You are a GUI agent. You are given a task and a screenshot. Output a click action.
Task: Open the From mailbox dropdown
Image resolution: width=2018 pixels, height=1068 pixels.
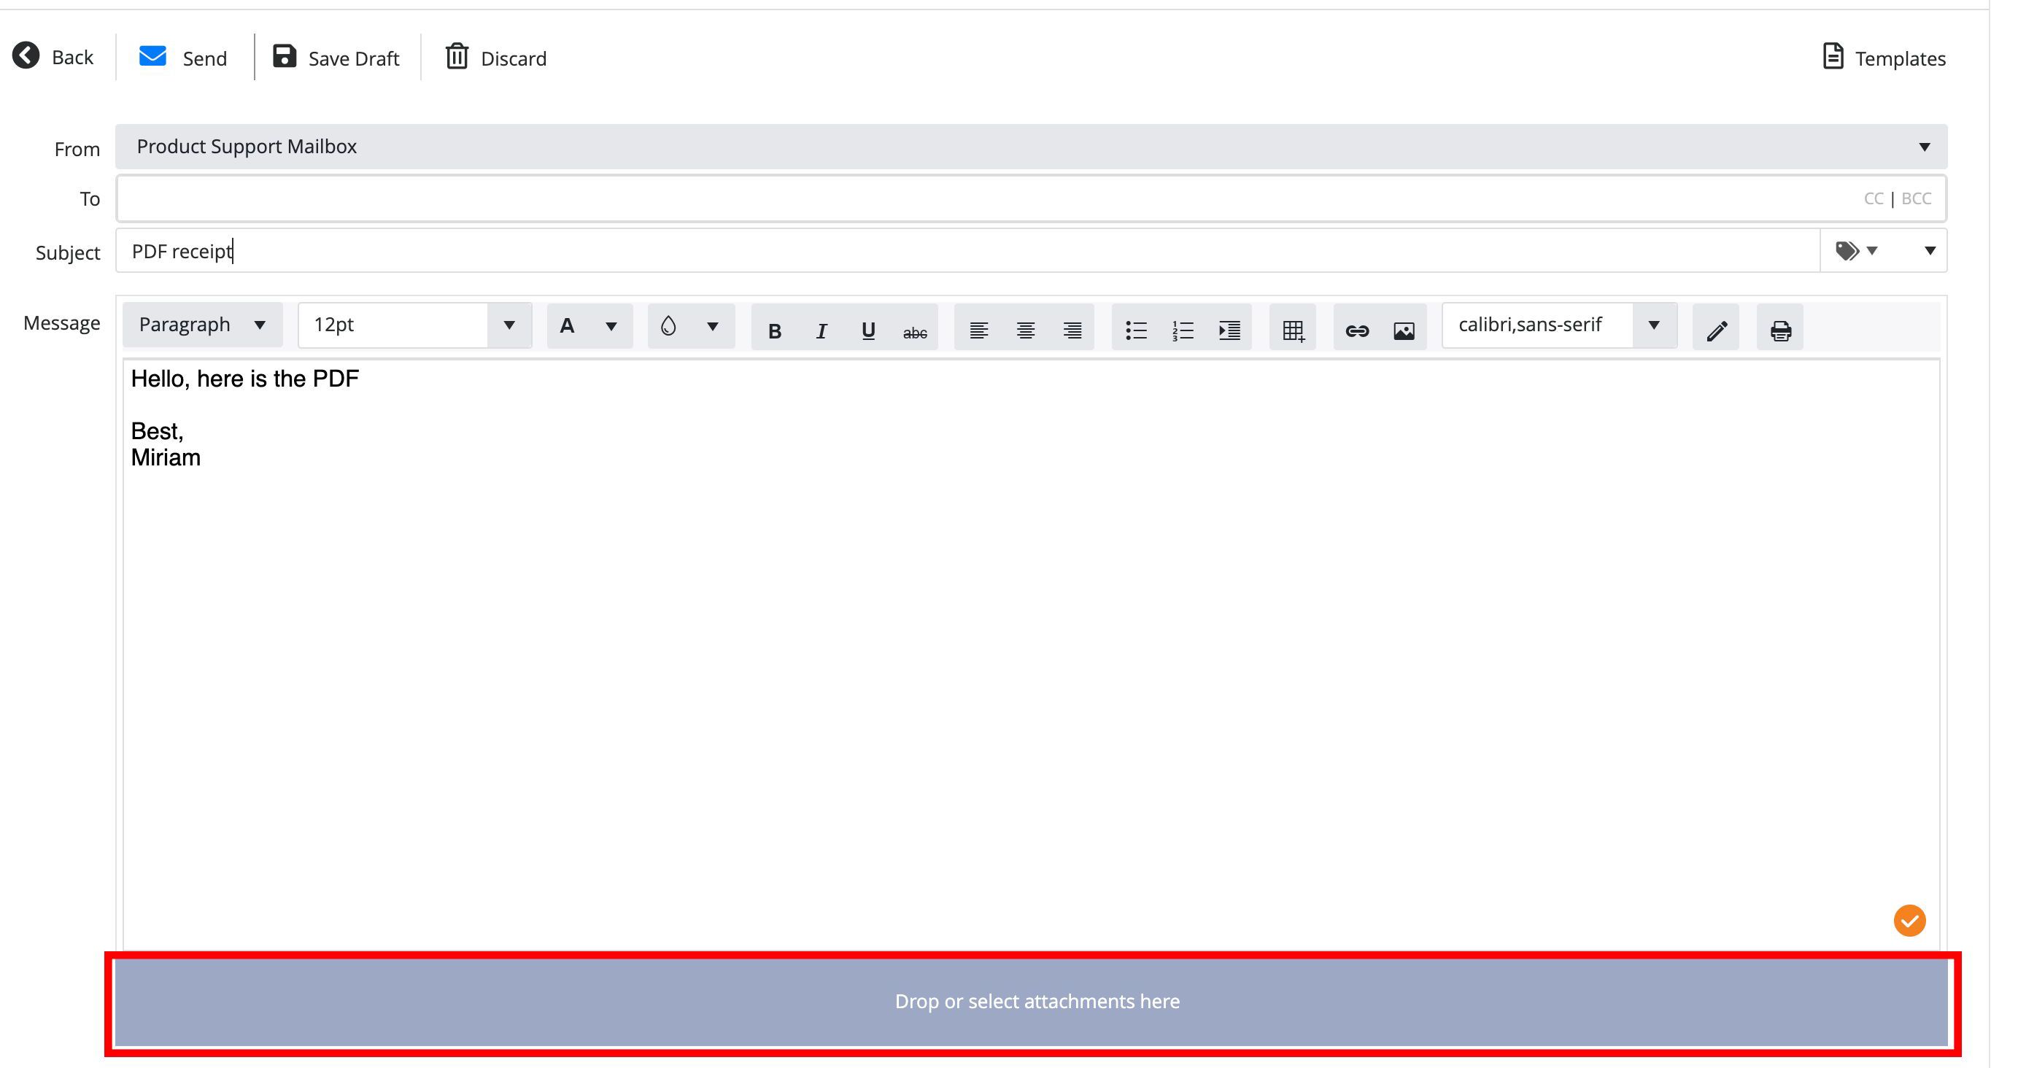point(1031,147)
